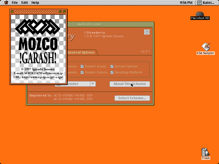Click the Kaleidoscope window title
This screenshot has height=164, width=219.
tap(90, 24)
